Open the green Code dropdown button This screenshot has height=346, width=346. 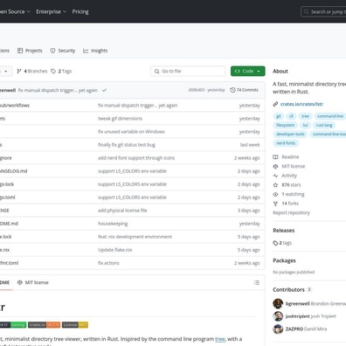click(x=248, y=71)
